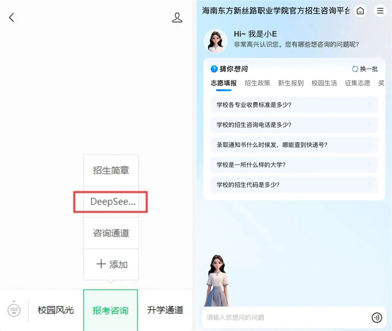The height and width of the screenshot is (331, 392).
Task: Open the hamburger menu icon
Action: [380, 11]
